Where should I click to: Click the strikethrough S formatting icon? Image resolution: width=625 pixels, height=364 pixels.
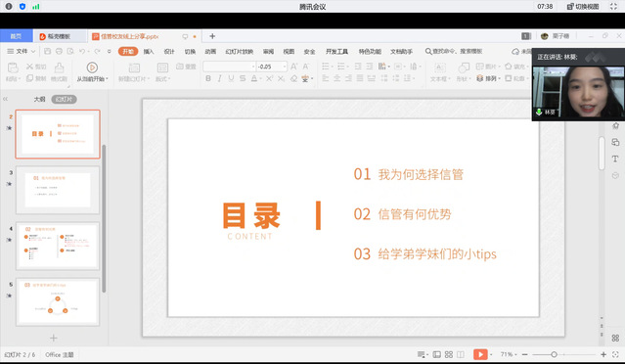tap(243, 78)
